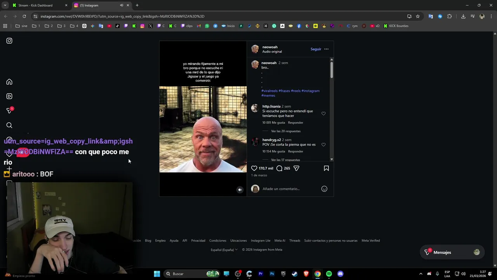Launch Photoshop from the taskbar

(x=272, y=274)
